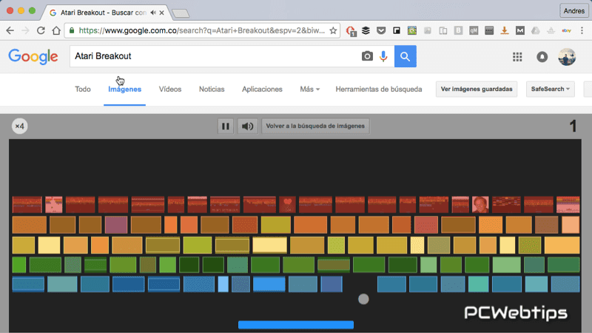Open the 'B' extension icon
The height and width of the screenshot is (333, 592).
pyautogui.click(x=458, y=30)
